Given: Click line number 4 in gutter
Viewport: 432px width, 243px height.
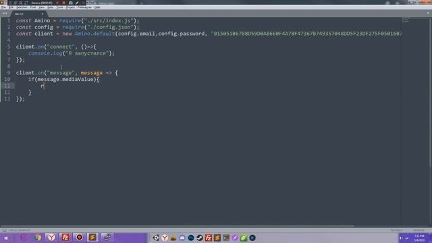Looking at the screenshot, I should 9,40.
